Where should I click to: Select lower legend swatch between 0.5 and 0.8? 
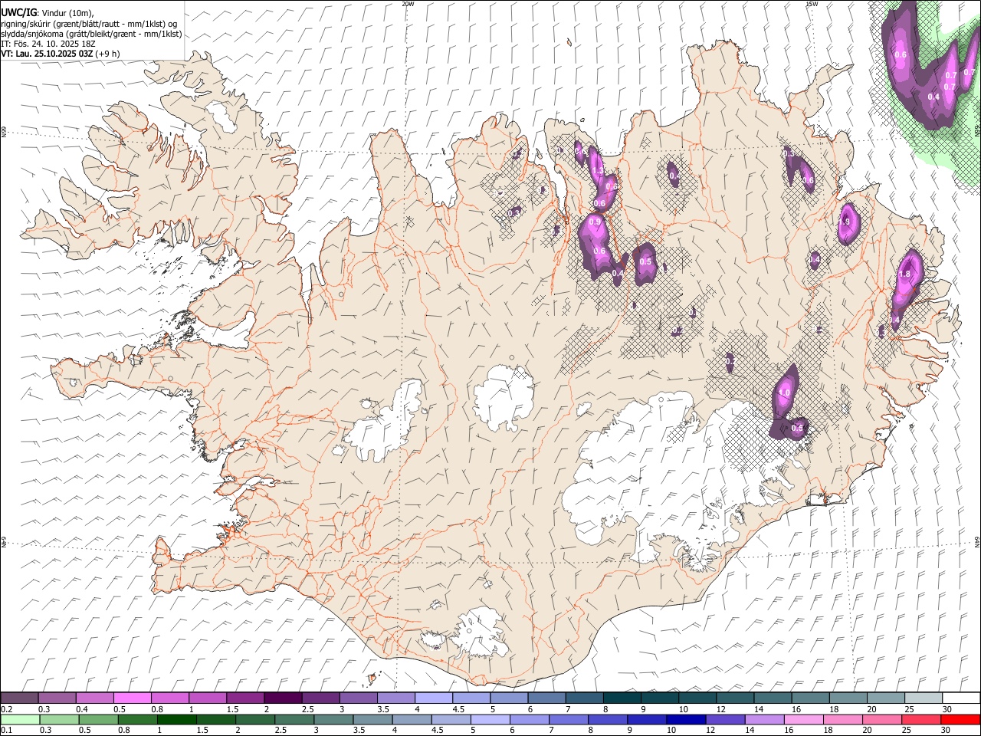coord(98,719)
